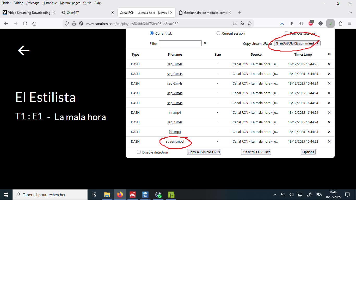Open the tracking protection shield icon
356x281 pixels.
pos(67,23)
